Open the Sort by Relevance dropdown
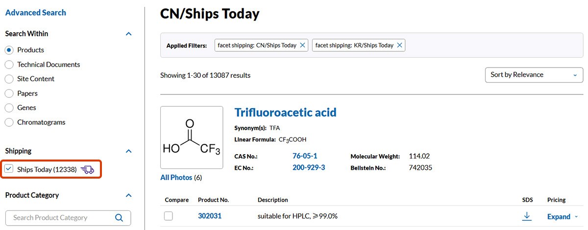The image size is (588, 230). [534, 75]
